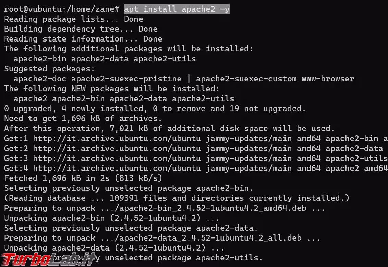This screenshot has width=388, height=267.
Task: Click the apache2-doc suggested package name
Action: 40,79
